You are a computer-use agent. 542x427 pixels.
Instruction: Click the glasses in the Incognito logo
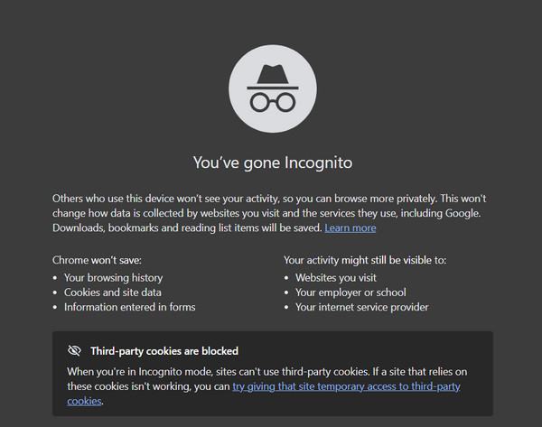click(x=273, y=103)
